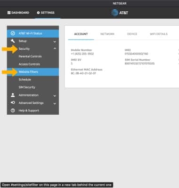Open SIM Security menu item
The height and width of the screenshot is (188, 179).
[x=27, y=87]
